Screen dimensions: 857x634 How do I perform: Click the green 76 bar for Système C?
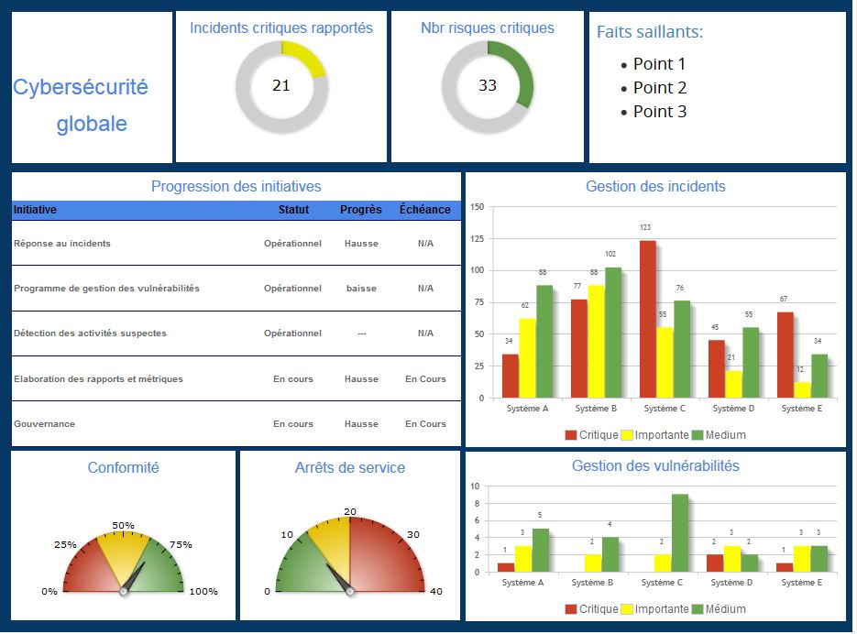[x=682, y=349]
